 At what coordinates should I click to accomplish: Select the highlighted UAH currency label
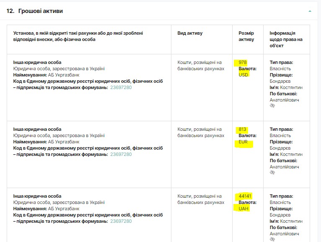(243, 209)
